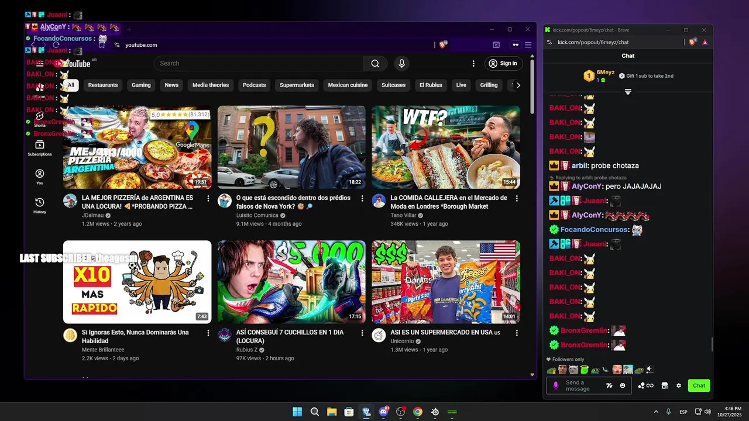Click the green Chat send button

pyautogui.click(x=699, y=385)
